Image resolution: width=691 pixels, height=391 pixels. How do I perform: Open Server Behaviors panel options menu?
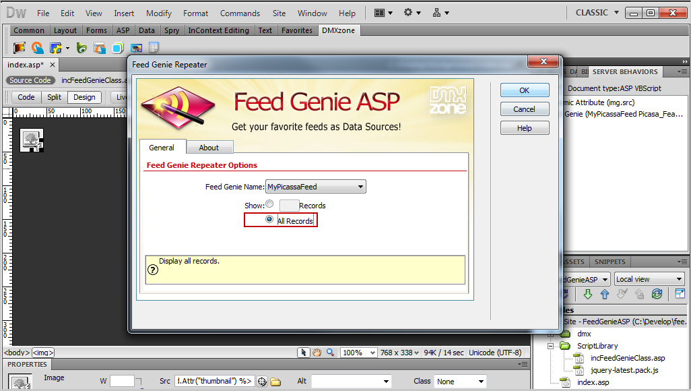(x=682, y=71)
